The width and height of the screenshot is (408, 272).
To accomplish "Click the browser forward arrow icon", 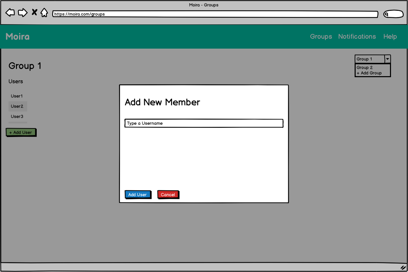I will tap(22, 13).
